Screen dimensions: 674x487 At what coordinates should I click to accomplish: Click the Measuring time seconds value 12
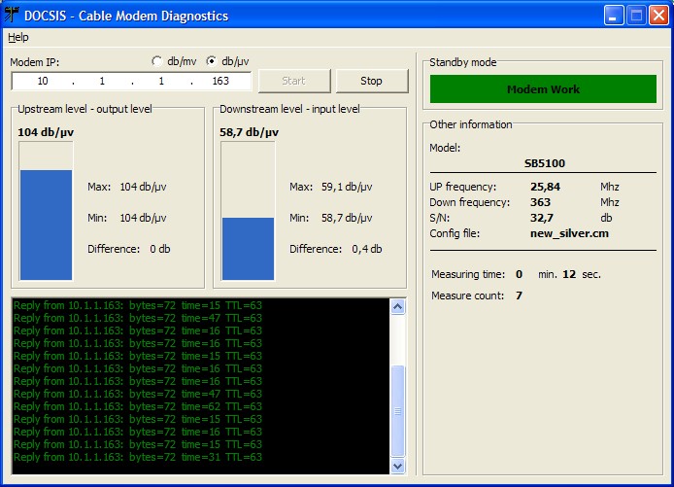[x=569, y=274]
